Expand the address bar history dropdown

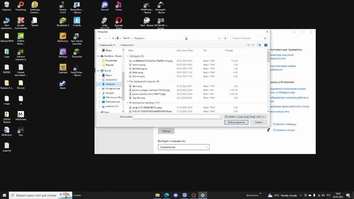click(x=219, y=38)
